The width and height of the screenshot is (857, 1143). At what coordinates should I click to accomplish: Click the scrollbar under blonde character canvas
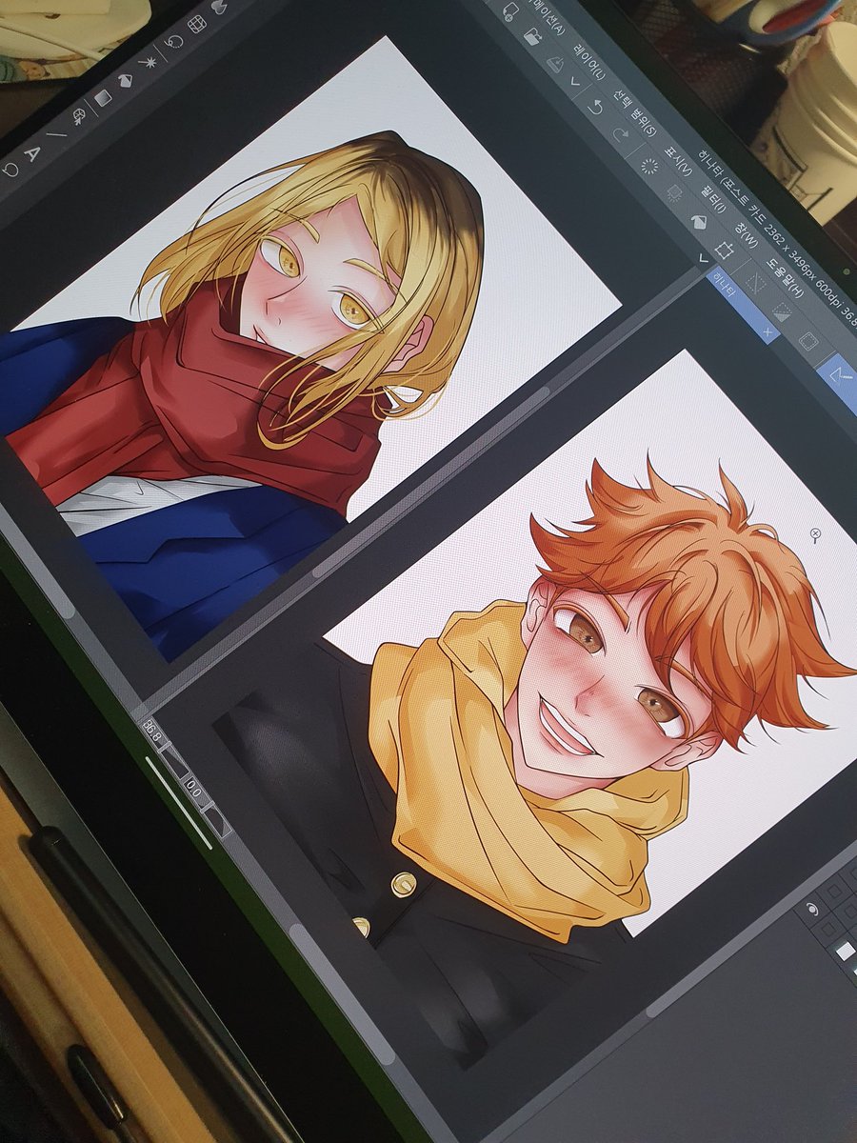[x=432, y=481]
